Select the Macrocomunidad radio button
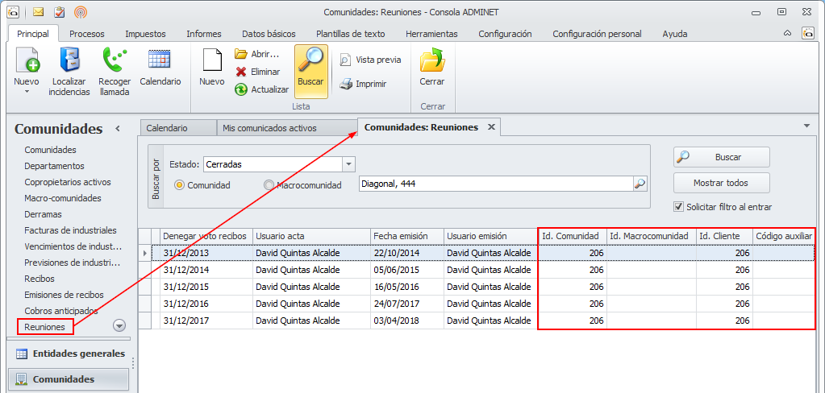 (x=269, y=185)
